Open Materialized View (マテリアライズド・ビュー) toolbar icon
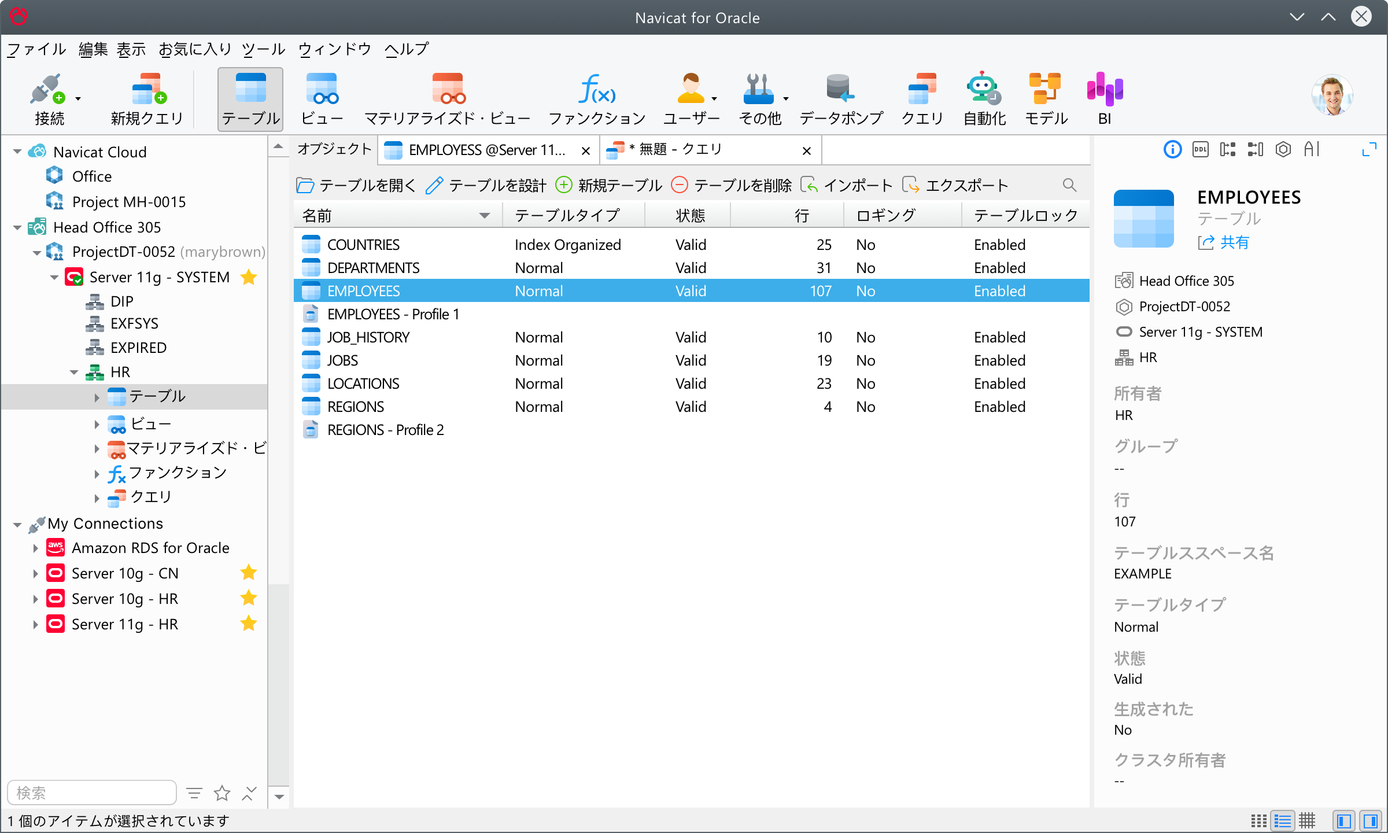This screenshot has width=1388, height=833. click(x=448, y=99)
